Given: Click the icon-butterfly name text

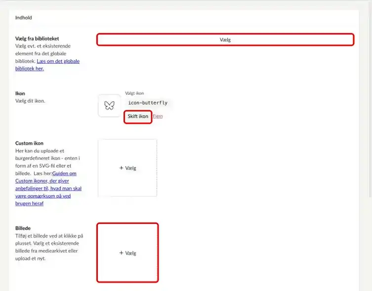Looking at the screenshot, I should pos(148,103).
